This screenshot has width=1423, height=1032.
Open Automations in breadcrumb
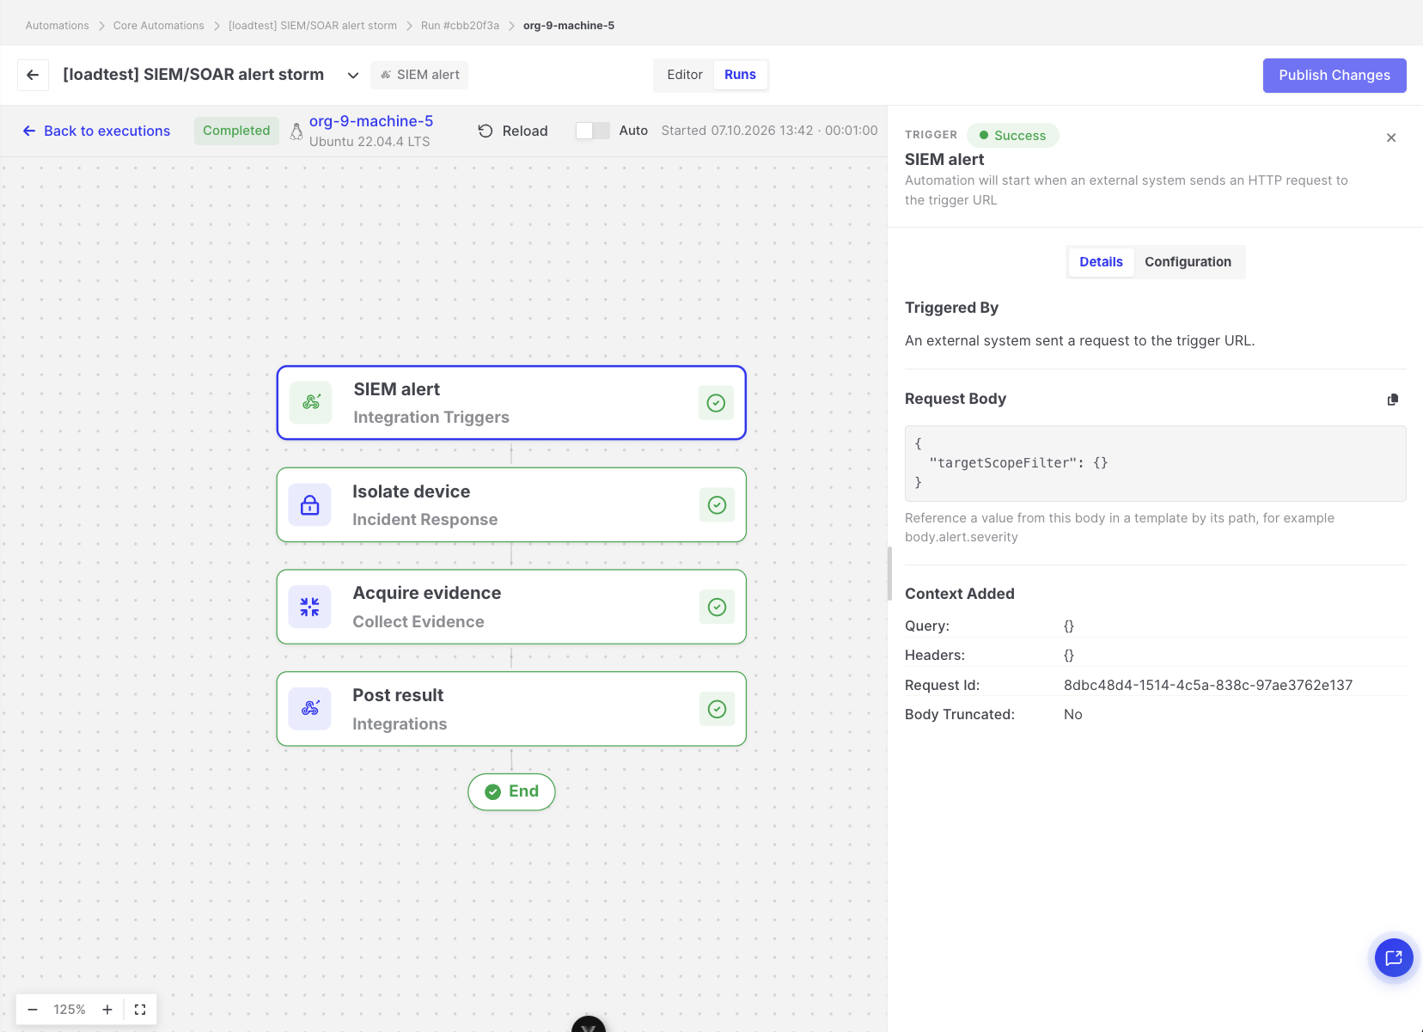pos(57,26)
